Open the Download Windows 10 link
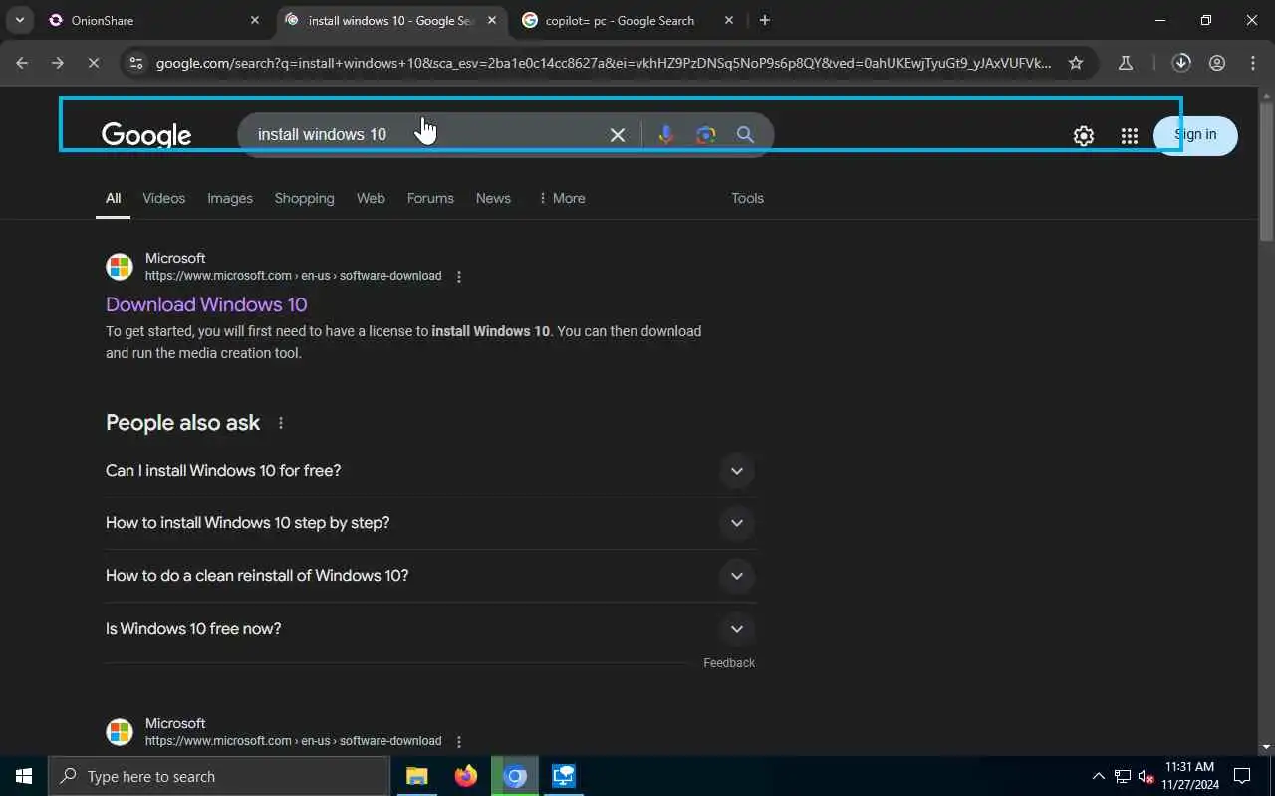 tap(206, 304)
